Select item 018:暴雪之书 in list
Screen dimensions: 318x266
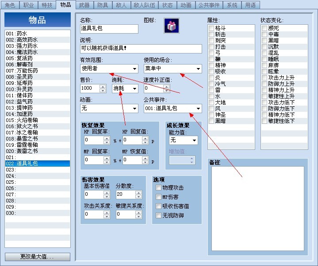tap(38, 139)
